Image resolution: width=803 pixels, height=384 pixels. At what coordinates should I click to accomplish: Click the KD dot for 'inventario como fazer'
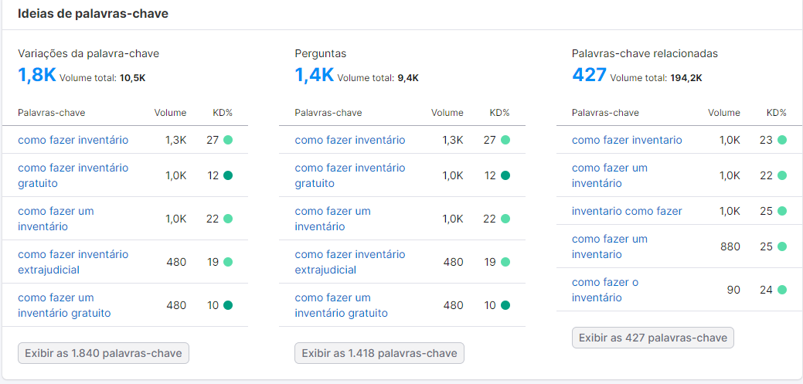[782, 211]
